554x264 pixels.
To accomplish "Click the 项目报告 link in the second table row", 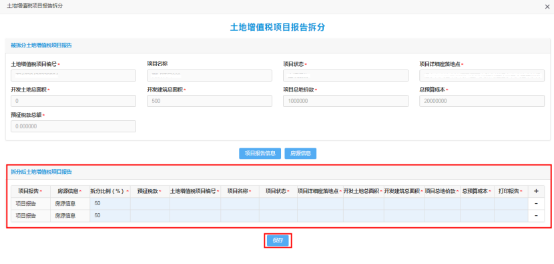I will click(26, 215).
